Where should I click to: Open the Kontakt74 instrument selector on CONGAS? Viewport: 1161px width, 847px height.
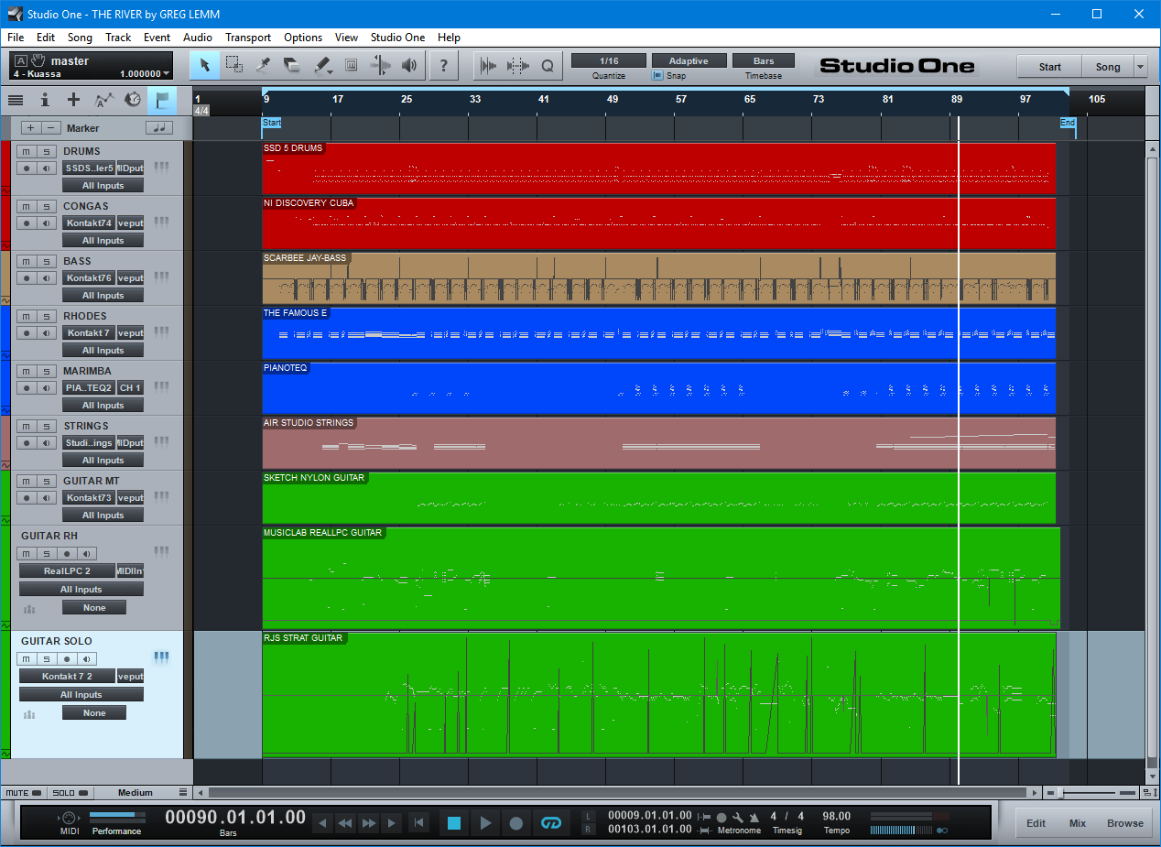[x=89, y=223]
